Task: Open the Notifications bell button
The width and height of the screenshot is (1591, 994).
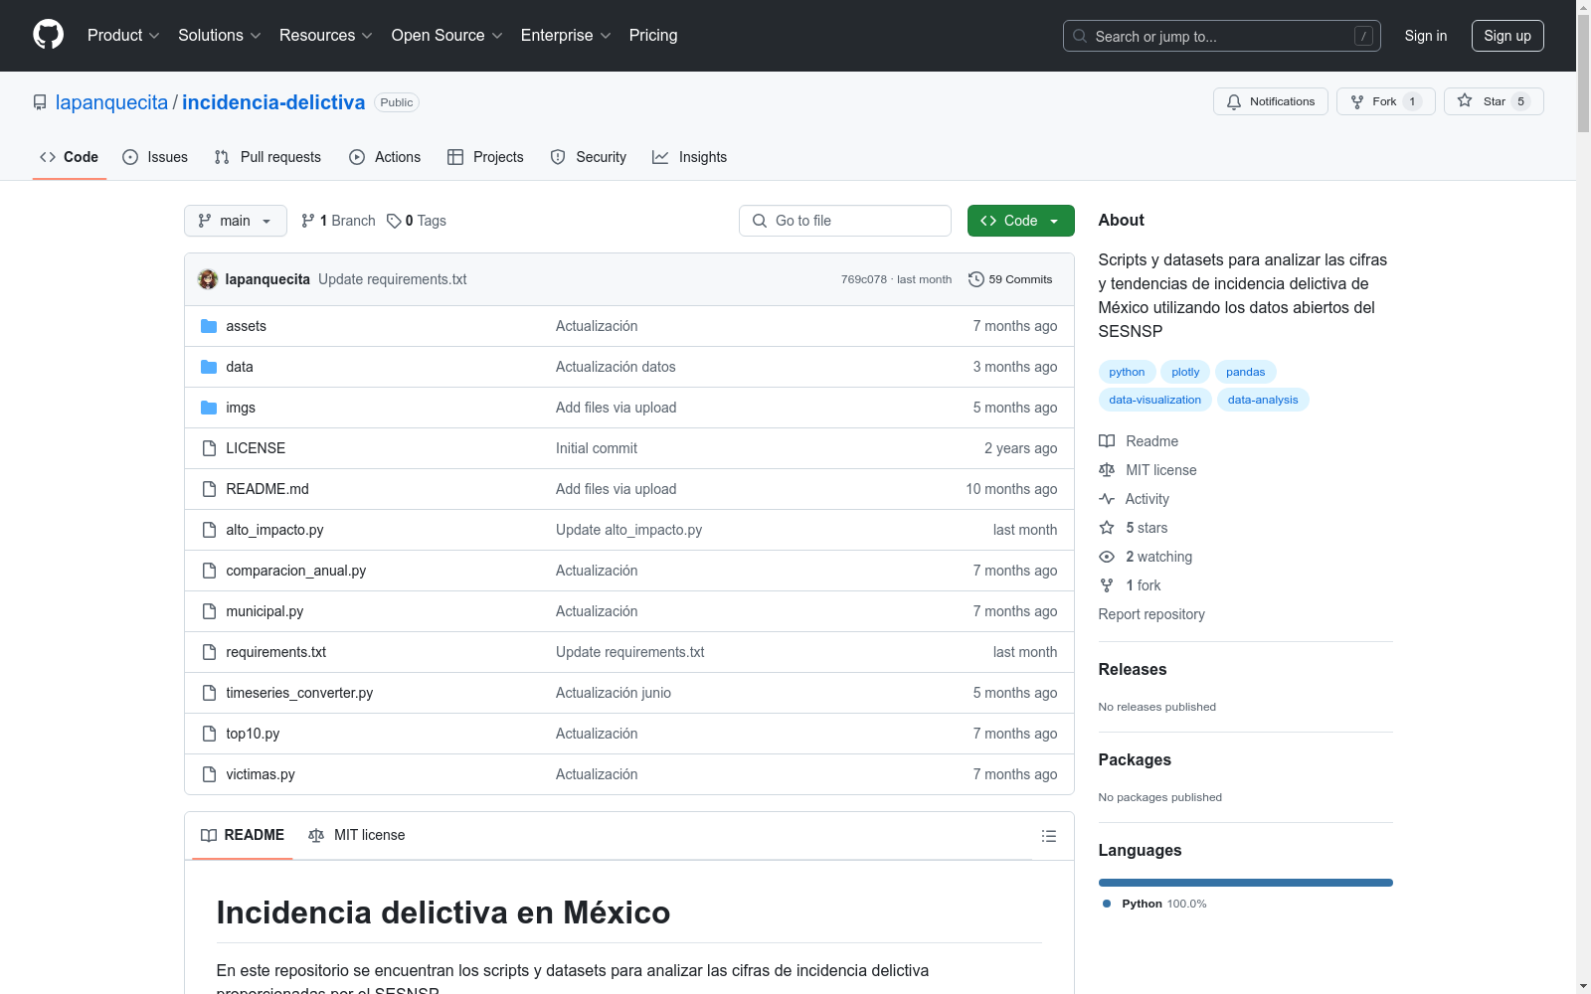Action: (x=1270, y=101)
